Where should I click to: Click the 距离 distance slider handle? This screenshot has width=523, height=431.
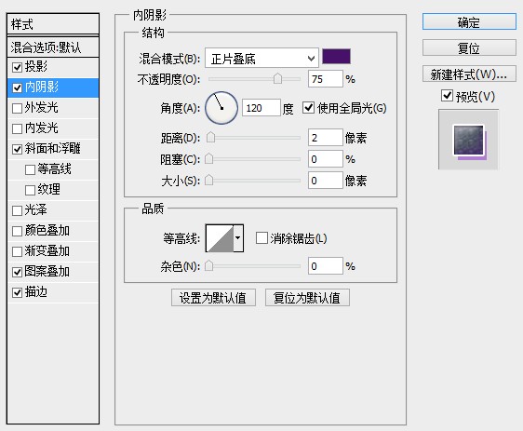[210, 138]
